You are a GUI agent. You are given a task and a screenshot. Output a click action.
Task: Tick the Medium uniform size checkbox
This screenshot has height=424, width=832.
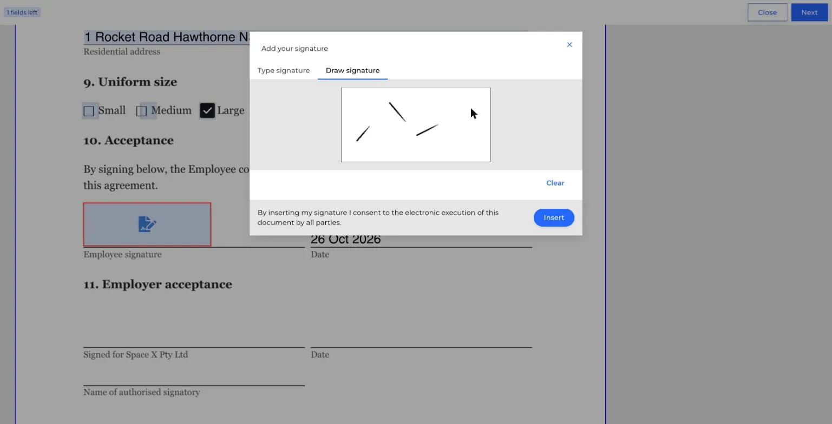[142, 111]
